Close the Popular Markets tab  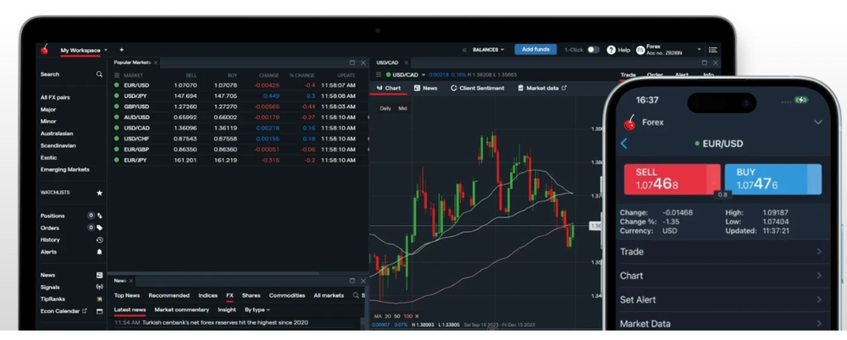(156, 63)
